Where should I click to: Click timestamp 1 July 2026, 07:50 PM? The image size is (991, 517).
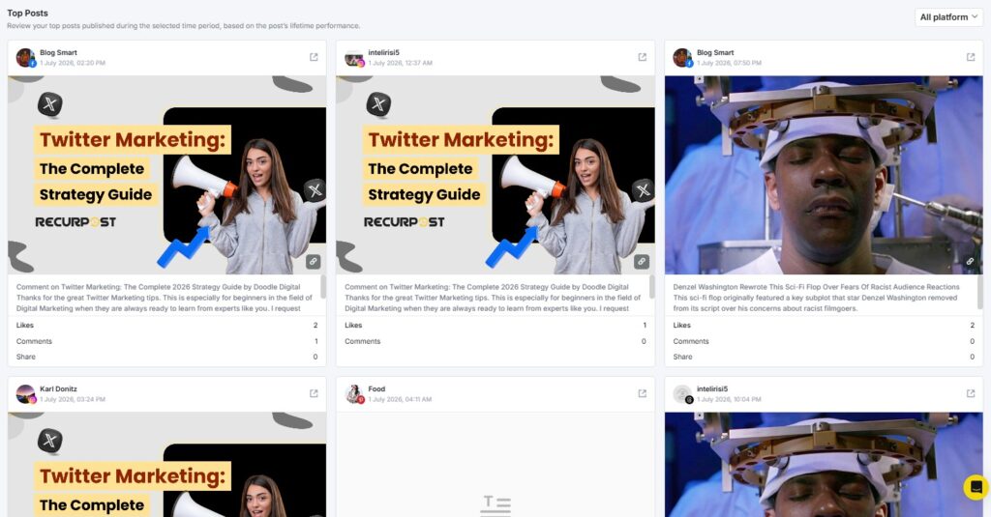[x=729, y=63]
